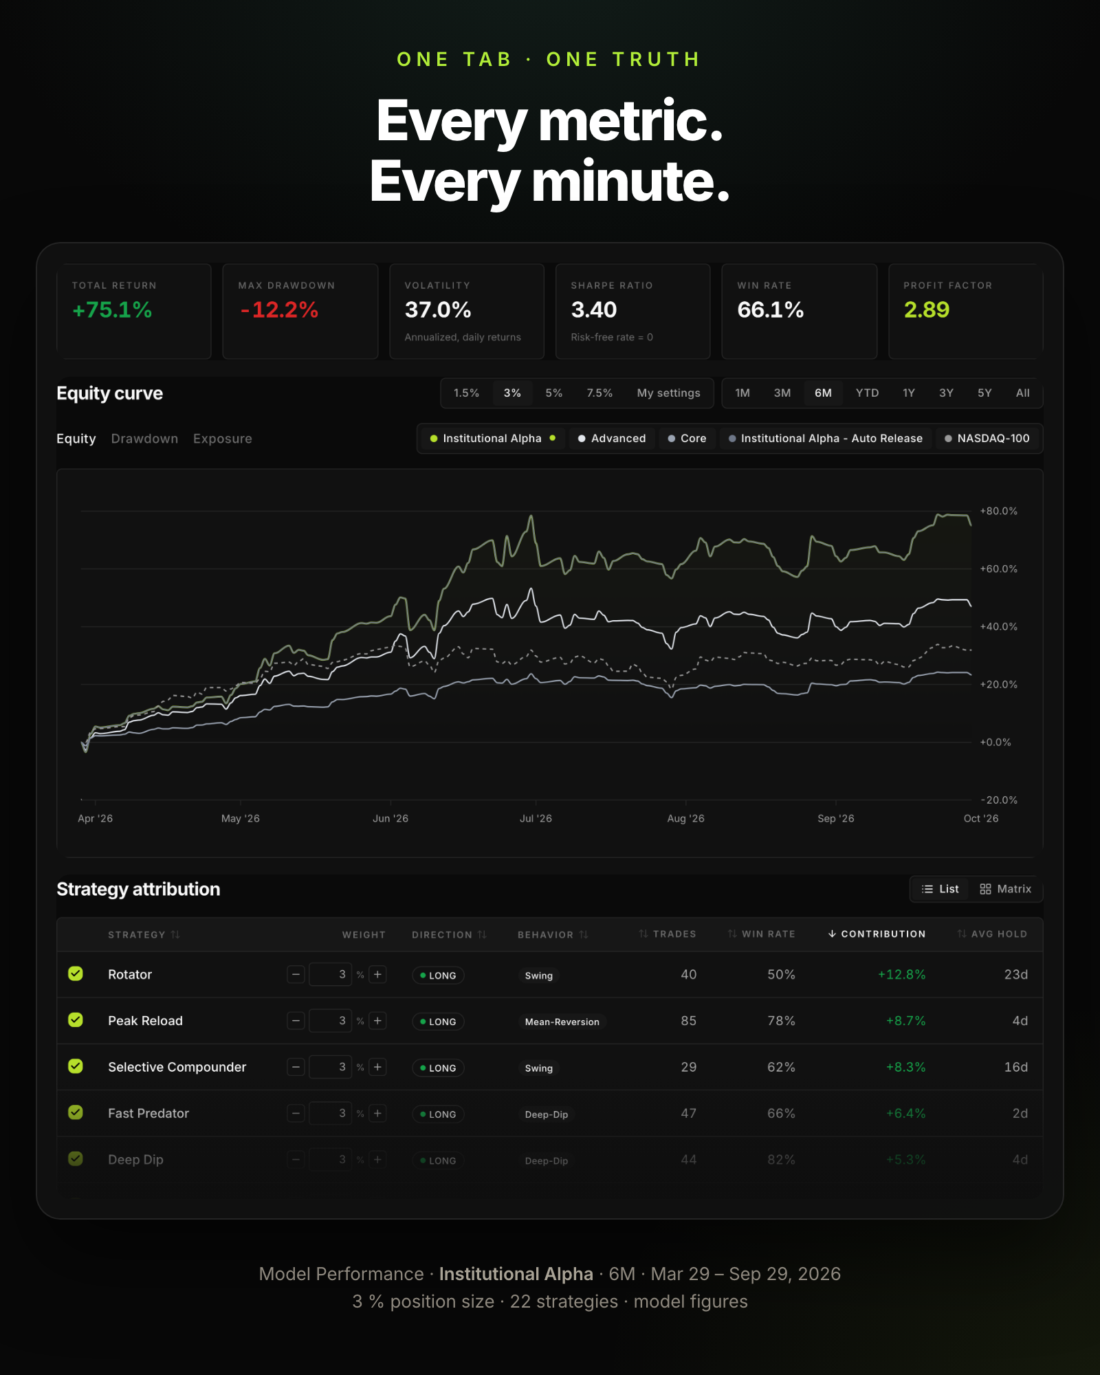Image resolution: width=1100 pixels, height=1375 pixels.
Task: Switch to the Drawdown chart tab
Action: click(144, 439)
